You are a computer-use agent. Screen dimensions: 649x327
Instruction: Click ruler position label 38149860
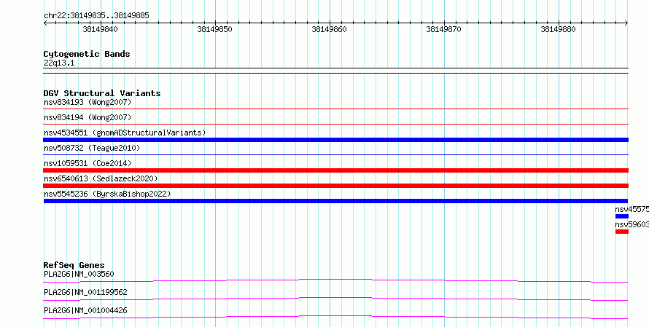pos(329,29)
